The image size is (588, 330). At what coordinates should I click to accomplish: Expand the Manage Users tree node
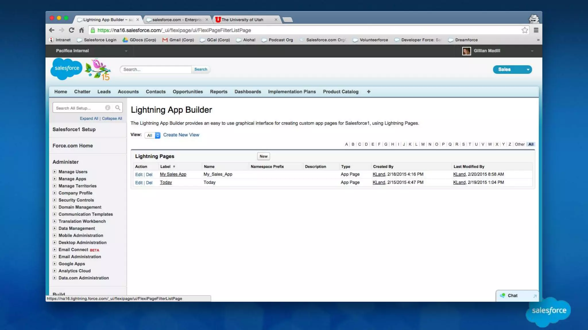point(55,172)
